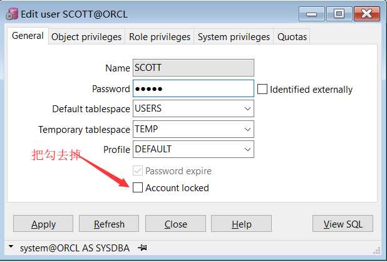387x262 pixels.
Task: Click the pin icon in status bar
Action: pos(142,248)
